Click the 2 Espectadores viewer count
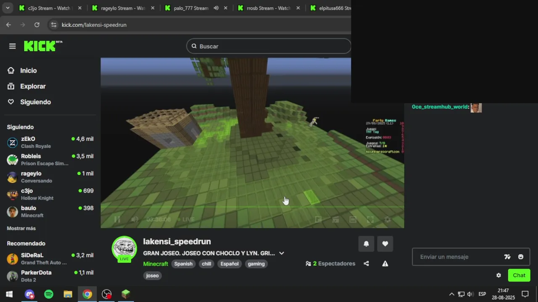Viewport: 538px width, 302px height. click(331, 263)
